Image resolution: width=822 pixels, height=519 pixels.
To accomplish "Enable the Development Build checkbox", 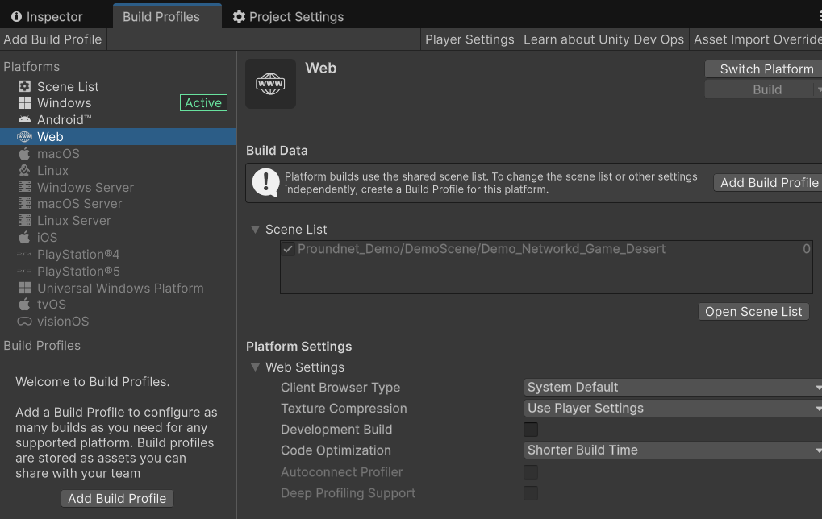I will [x=531, y=430].
